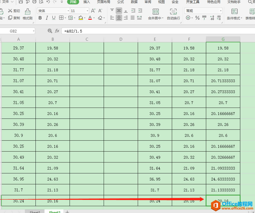The width and height of the screenshot is (255, 213).
Task: Click the 自动换行 wrap text button
Action: 173,14
